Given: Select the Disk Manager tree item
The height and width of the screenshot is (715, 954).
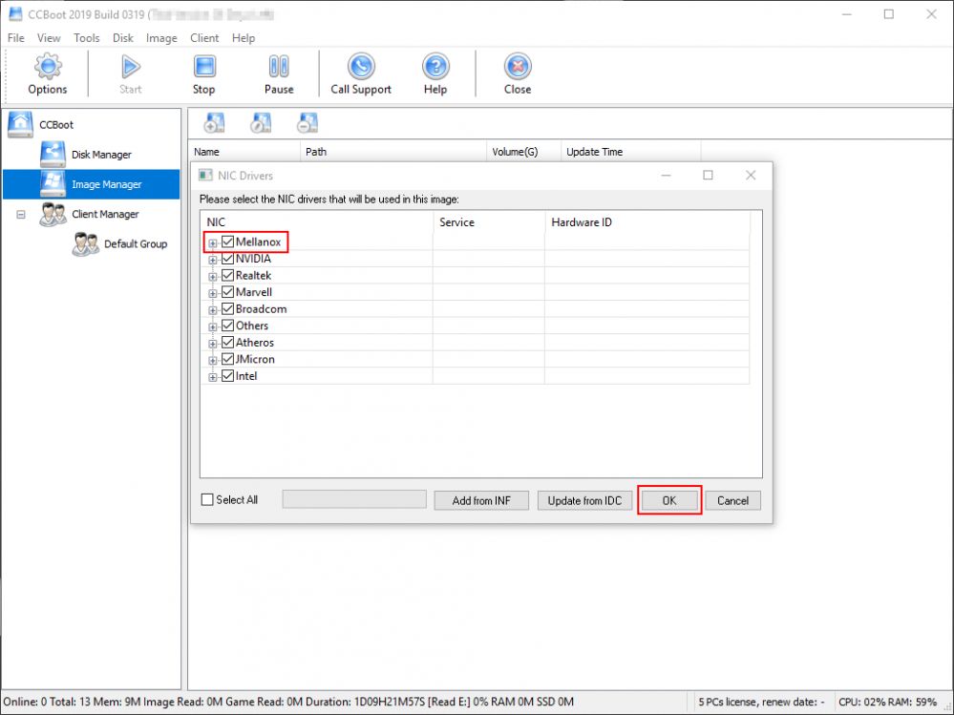Looking at the screenshot, I should point(101,155).
